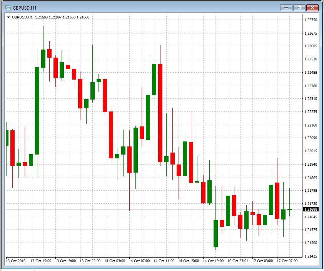Click the 14 Oct 07:00 time label
This screenshot has height=271, width=324.
point(139,261)
